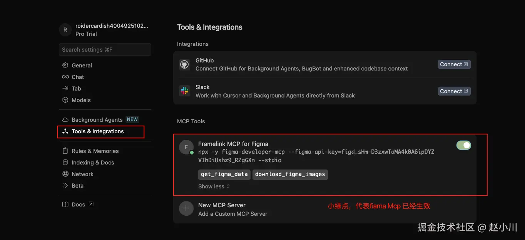Disable the Framelink MCP for Figma toggle

click(x=463, y=145)
